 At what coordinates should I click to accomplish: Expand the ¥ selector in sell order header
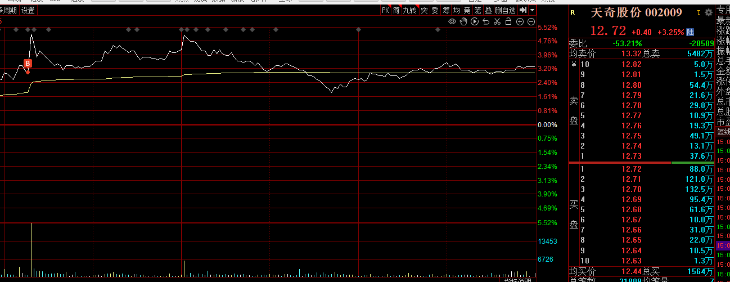[574, 64]
